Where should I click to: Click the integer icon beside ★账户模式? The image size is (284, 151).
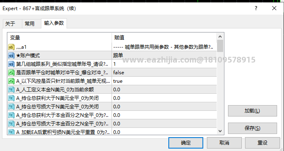[11, 56]
